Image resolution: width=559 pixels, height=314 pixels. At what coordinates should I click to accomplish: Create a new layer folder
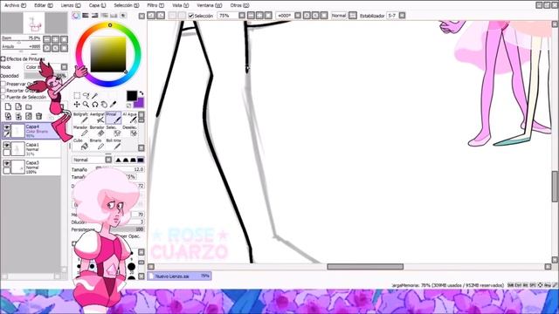29,106
